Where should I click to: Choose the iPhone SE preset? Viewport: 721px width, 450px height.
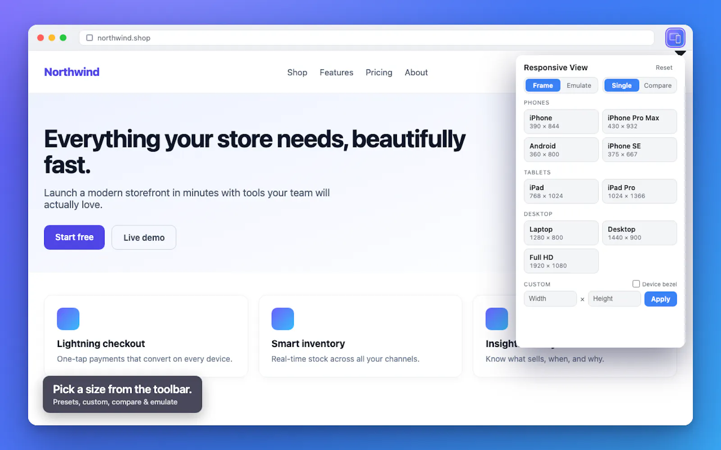click(x=639, y=149)
